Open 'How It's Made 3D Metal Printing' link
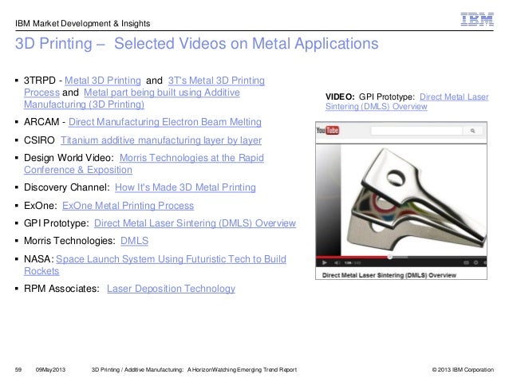The image size is (509, 382). click(185, 187)
